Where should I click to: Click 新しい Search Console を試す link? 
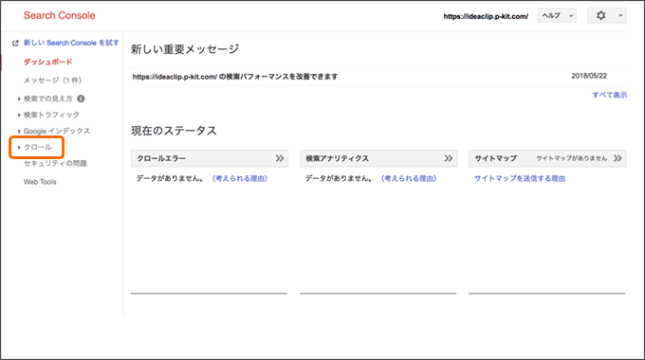[x=71, y=43]
